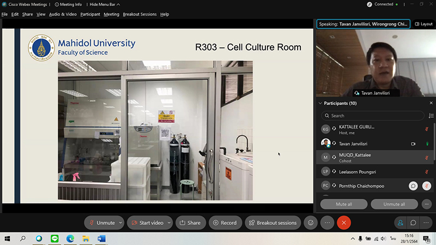Click the participant Search field
Image resolution: width=436 pixels, height=245 pixels.
[373, 115]
